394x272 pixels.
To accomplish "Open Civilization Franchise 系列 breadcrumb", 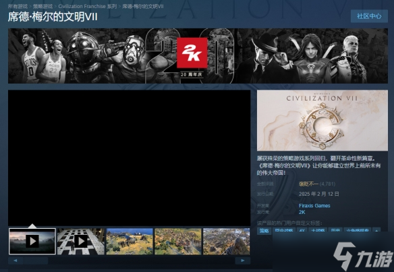I will coord(88,6).
